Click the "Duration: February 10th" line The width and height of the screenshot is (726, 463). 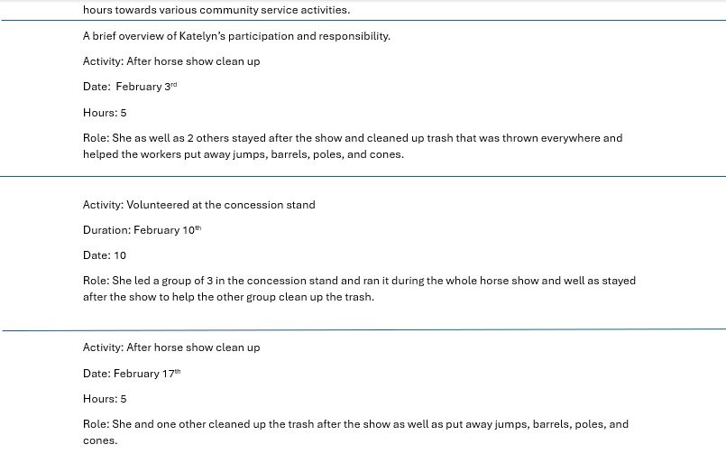point(142,230)
